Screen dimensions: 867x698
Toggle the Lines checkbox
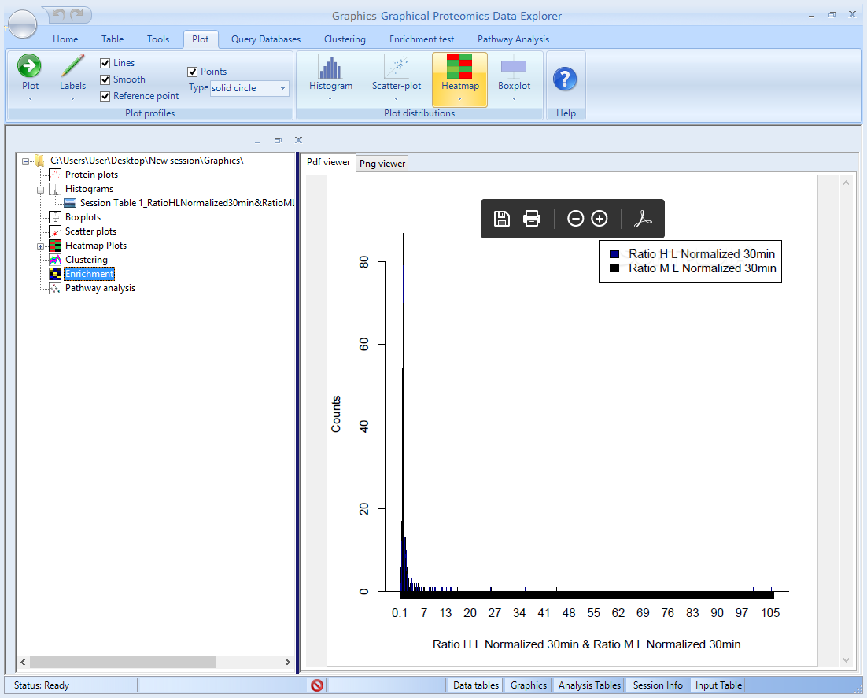tap(105, 63)
